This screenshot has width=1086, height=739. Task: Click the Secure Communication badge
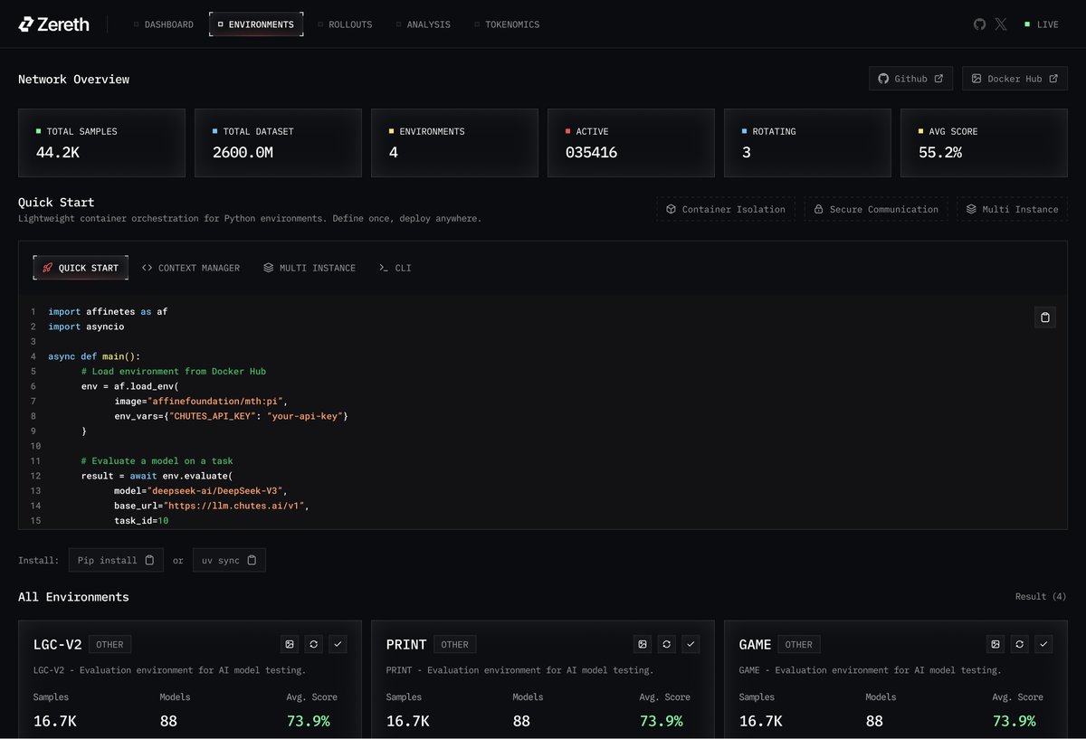coord(876,209)
